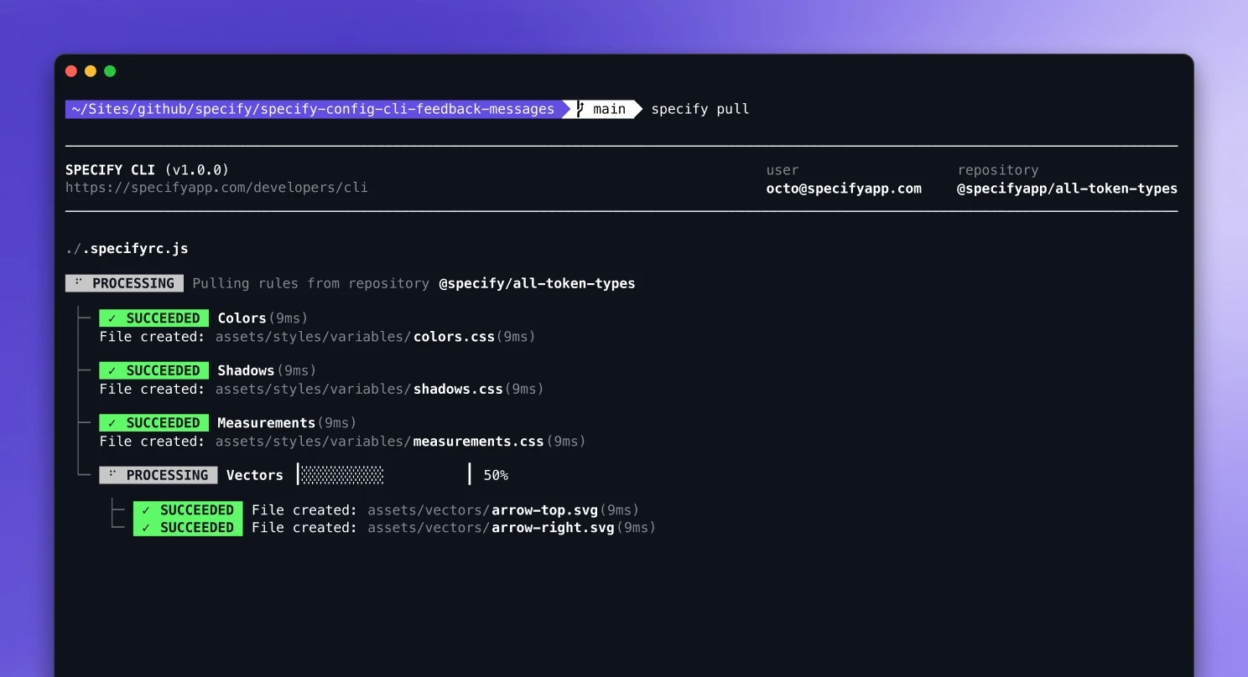Click '(9ms)' timing after Measurements name
The height and width of the screenshot is (677, 1248).
(x=337, y=423)
